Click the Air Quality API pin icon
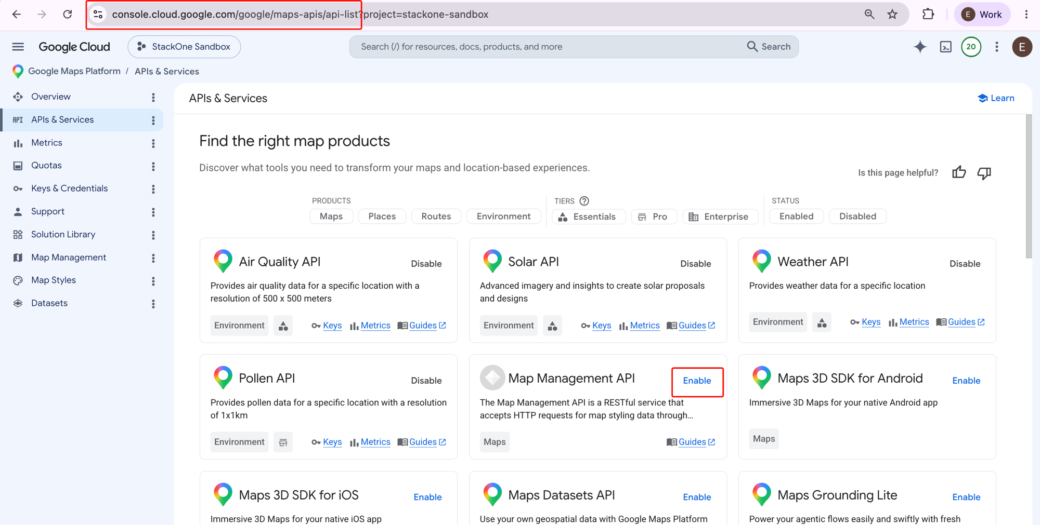The width and height of the screenshot is (1040, 525). click(223, 261)
